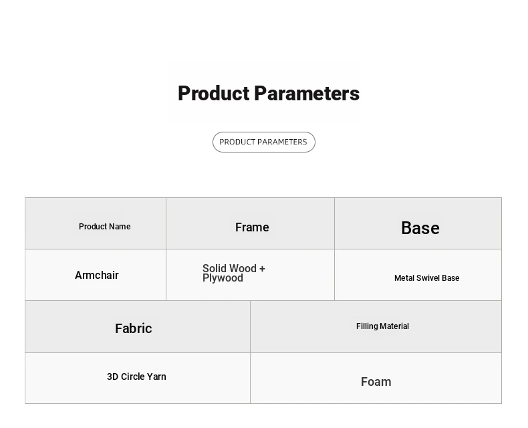Viewport: 528px width, 428px height.
Task: Click the word "Material" in Filling Material header
Action: [x=395, y=326]
